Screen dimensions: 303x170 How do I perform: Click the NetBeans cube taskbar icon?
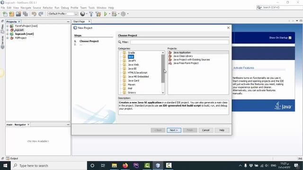click(158, 166)
